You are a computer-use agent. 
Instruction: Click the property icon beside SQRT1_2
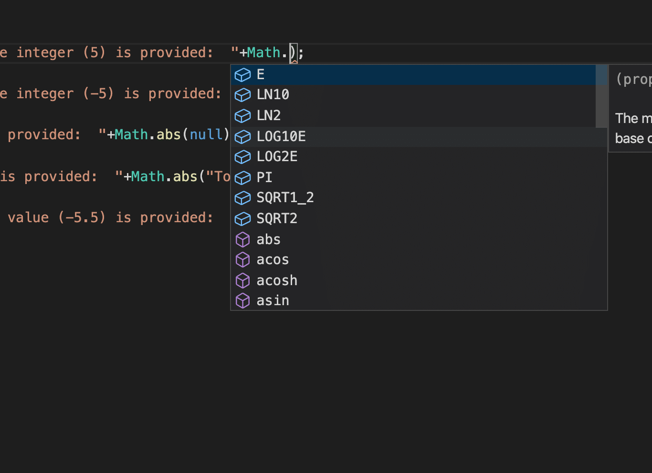coord(243,198)
